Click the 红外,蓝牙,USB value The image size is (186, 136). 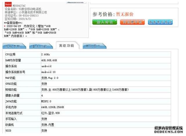pyautogui.click(x=50, y=113)
